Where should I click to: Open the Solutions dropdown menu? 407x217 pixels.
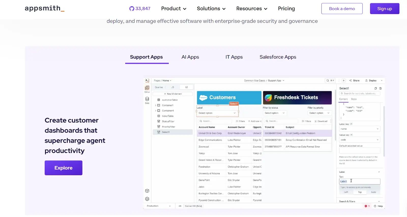(x=211, y=9)
